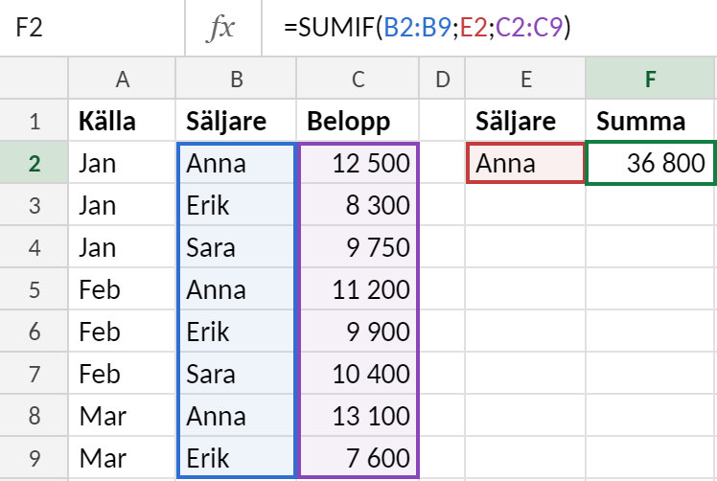Select row 4 header
The image size is (717, 481).
(x=34, y=247)
